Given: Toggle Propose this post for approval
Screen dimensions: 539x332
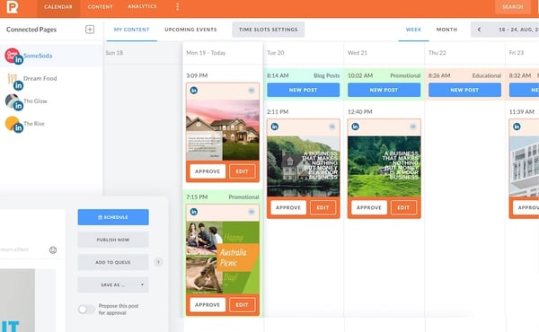Looking at the screenshot, I should 86,310.
